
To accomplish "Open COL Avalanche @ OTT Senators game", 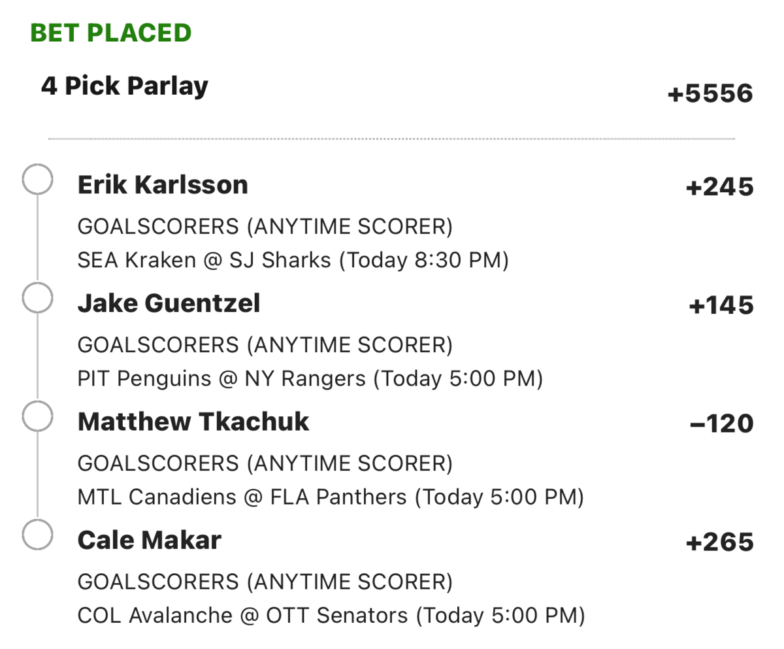I will point(331,616).
